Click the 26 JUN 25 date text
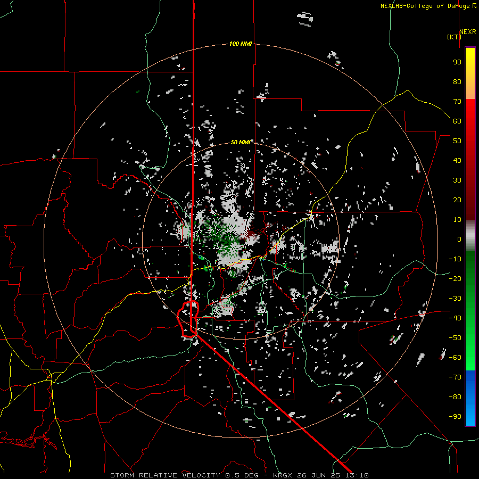Viewport: 479px width, 479px height. pos(320,475)
